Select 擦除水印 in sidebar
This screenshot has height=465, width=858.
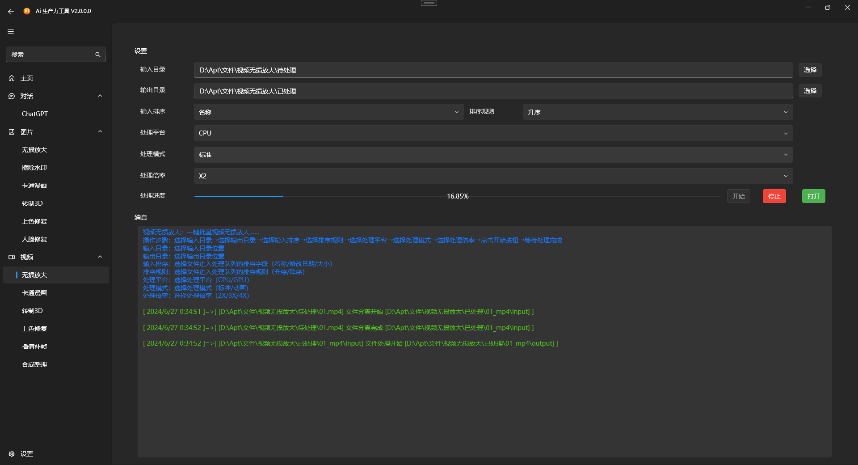(x=56, y=168)
